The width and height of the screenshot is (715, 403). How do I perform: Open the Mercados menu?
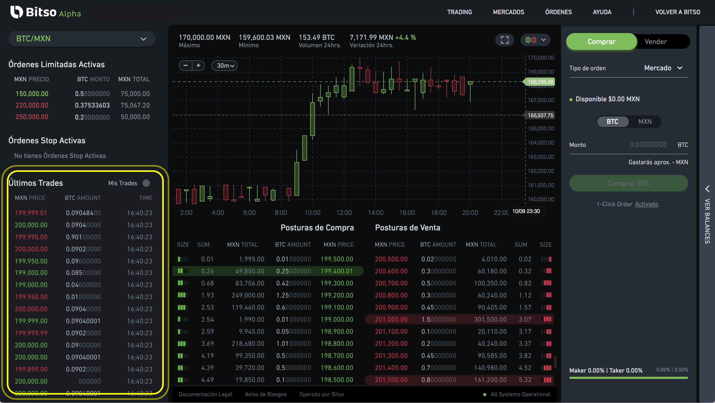tap(508, 12)
